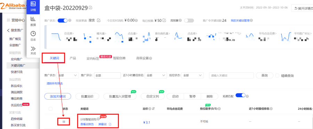The width and height of the screenshot is (313, 129).
Task: Check the 精确查询 checkbox
Action: (277, 76)
